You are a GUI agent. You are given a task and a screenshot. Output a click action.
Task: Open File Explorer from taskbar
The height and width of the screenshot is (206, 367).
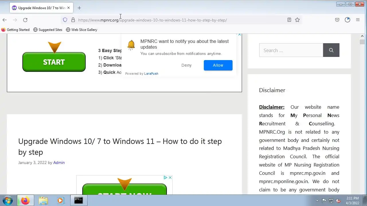point(43,201)
